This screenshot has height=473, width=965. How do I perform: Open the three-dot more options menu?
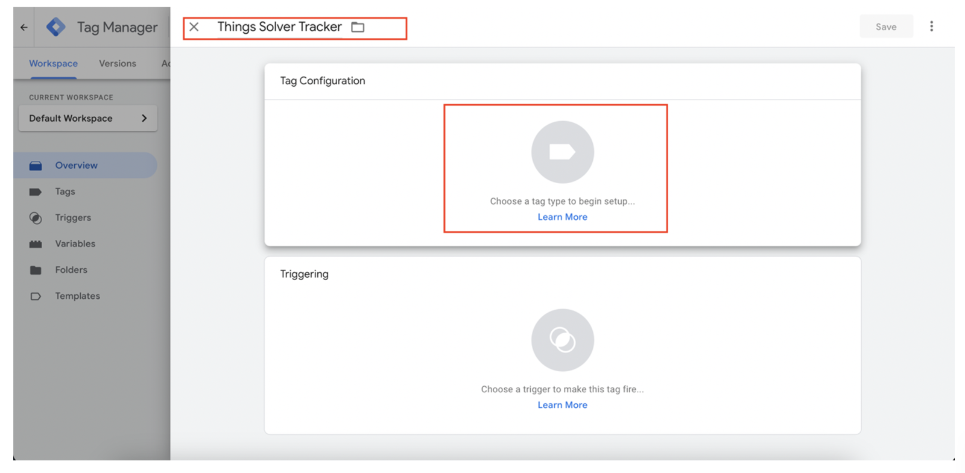pos(931,27)
